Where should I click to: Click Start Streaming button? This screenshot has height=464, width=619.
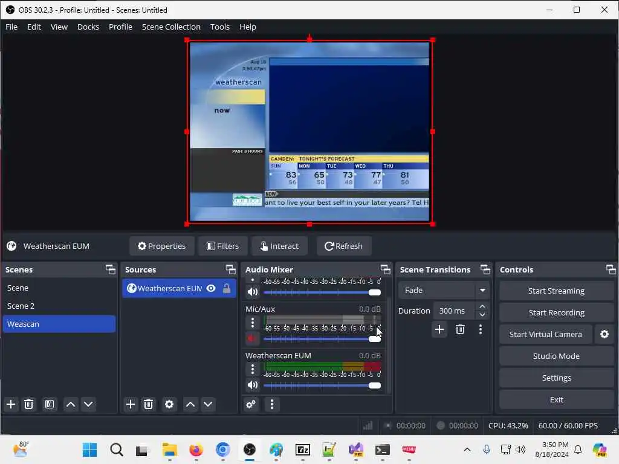pyautogui.click(x=556, y=291)
